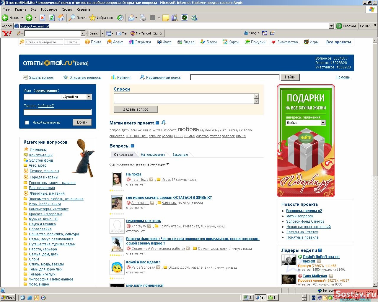Open the Избранное favorites star button
This screenshot has height=302, width=378.
[x=101, y=18]
